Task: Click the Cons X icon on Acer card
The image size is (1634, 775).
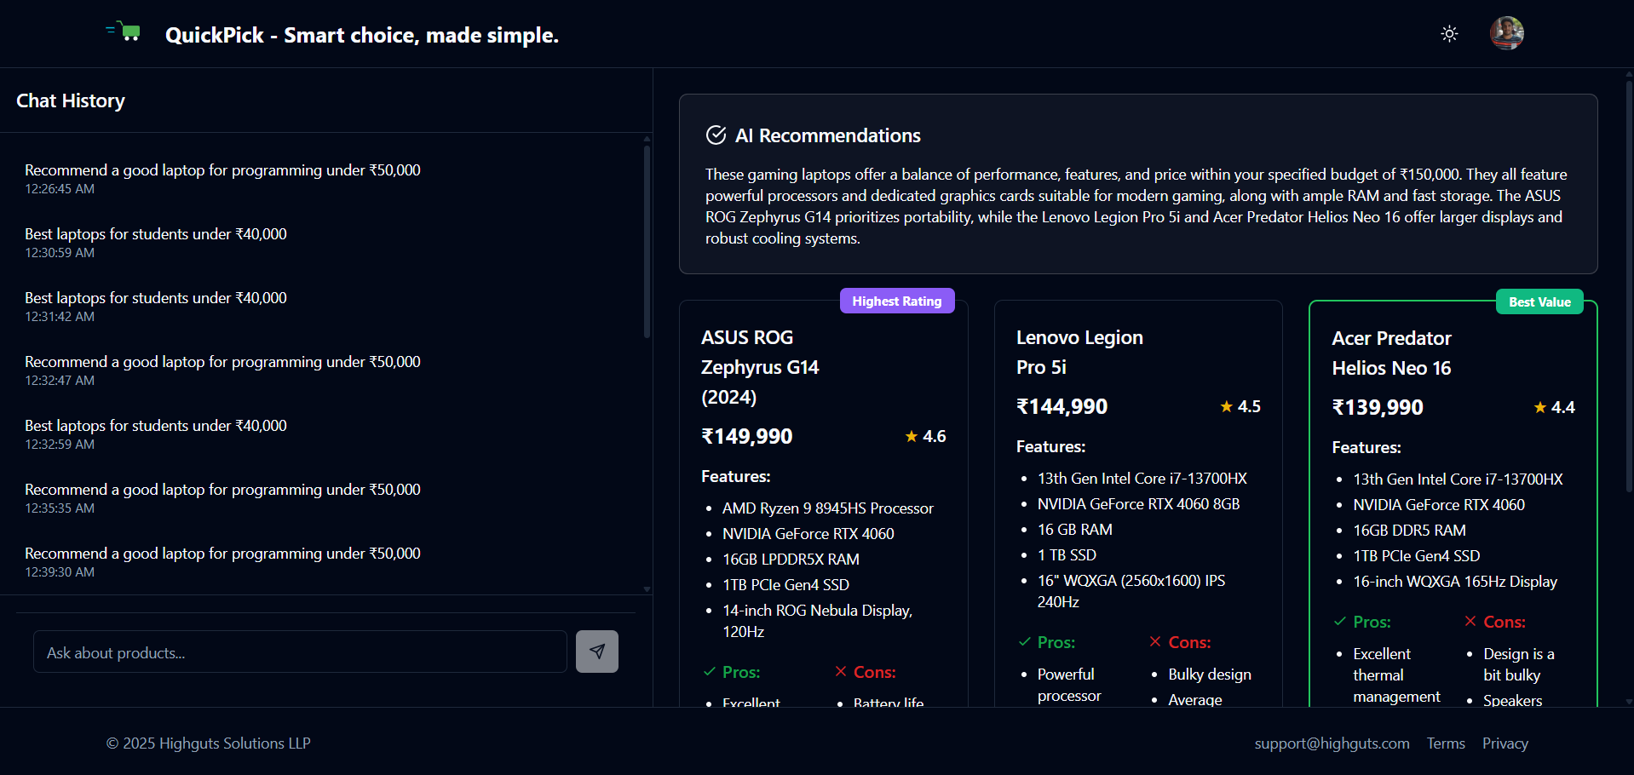Action: tap(1470, 622)
